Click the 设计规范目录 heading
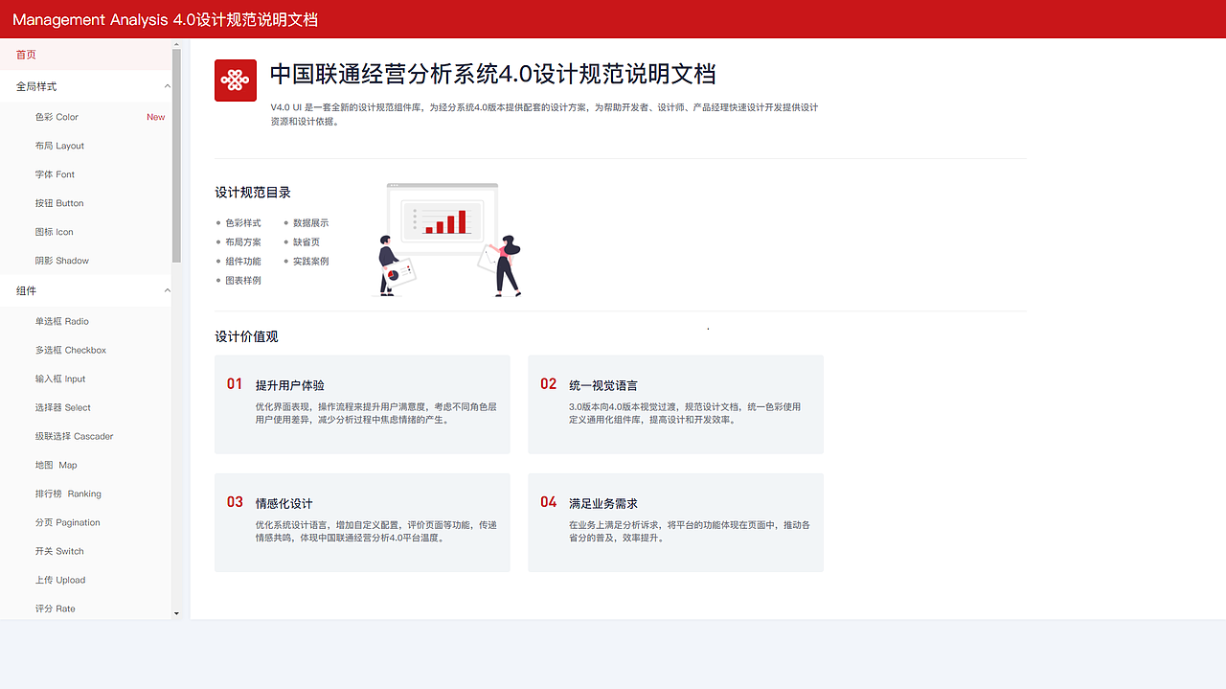1226x689 pixels. [x=253, y=193]
